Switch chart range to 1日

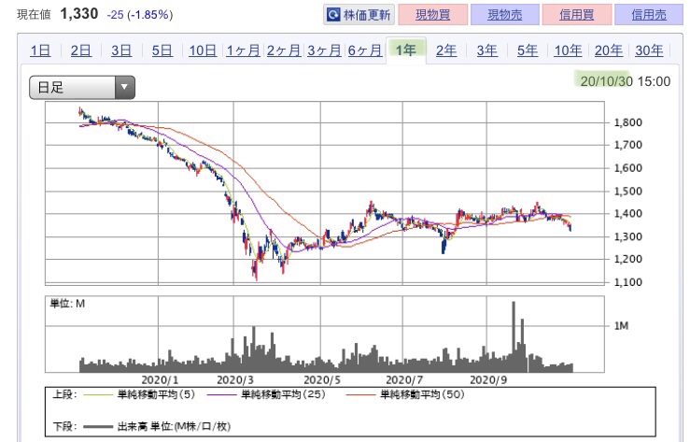click(x=40, y=50)
